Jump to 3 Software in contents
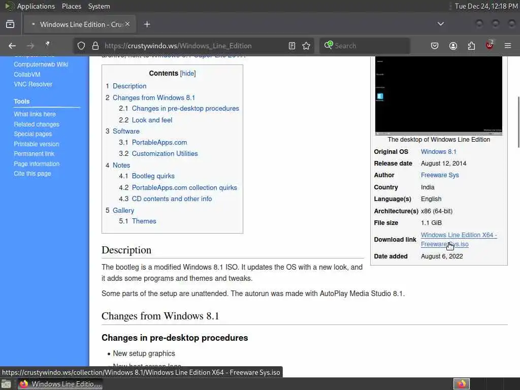 (126, 132)
